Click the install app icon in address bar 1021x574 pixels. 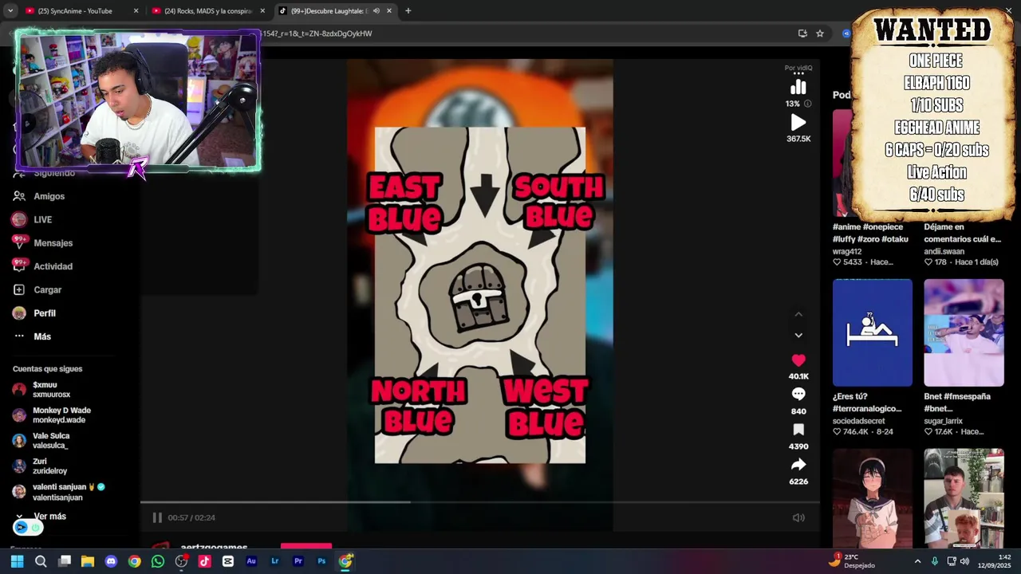point(802,33)
